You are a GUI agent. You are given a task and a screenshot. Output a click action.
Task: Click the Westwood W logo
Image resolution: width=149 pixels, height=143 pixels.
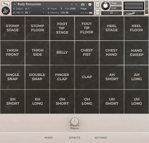click(x=6, y=11)
